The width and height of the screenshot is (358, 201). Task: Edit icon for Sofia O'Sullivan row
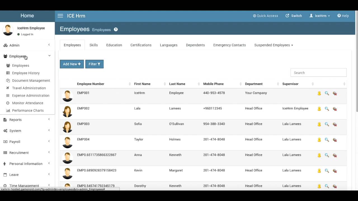pos(319,124)
